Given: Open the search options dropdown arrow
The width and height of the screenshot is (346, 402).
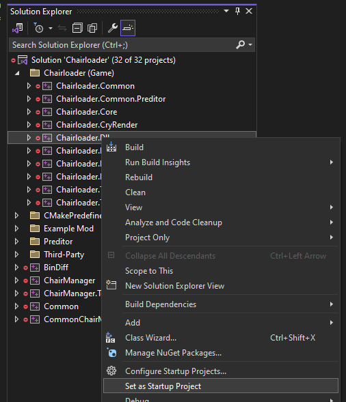Looking at the screenshot, I should pos(250,45).
